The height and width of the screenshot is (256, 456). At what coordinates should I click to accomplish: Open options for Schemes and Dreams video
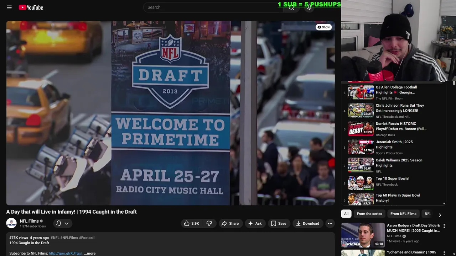pos(444,253)
